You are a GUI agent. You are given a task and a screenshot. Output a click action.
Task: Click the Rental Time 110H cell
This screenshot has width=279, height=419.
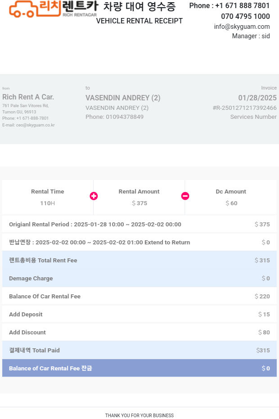point(48,198)
